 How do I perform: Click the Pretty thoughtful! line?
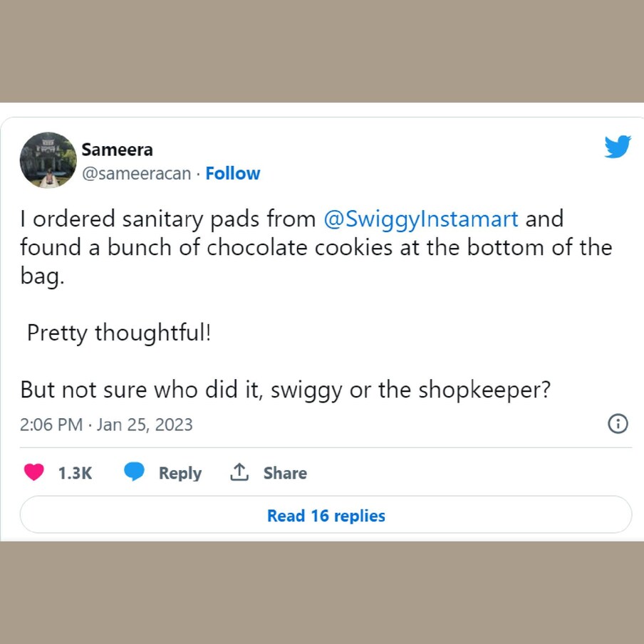pos(119,333)
